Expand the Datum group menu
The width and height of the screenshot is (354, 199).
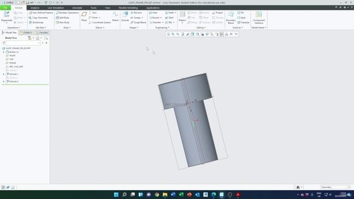click(100, 28)
